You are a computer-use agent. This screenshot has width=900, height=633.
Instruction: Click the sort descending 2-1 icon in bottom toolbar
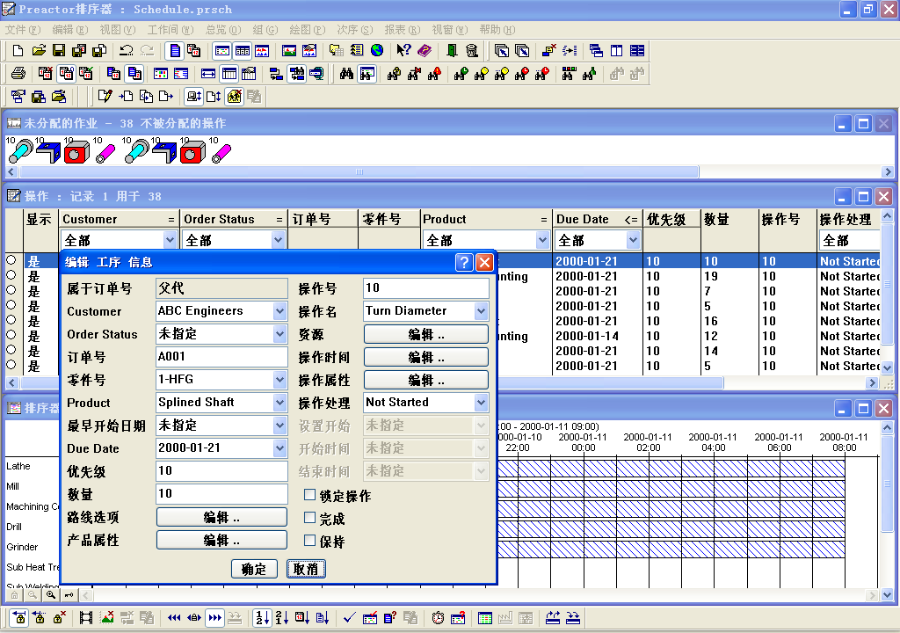click(x=281, y=618)
